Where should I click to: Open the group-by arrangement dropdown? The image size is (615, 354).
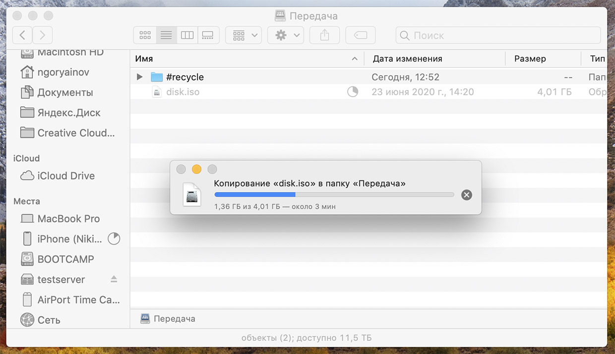[244, 35]
